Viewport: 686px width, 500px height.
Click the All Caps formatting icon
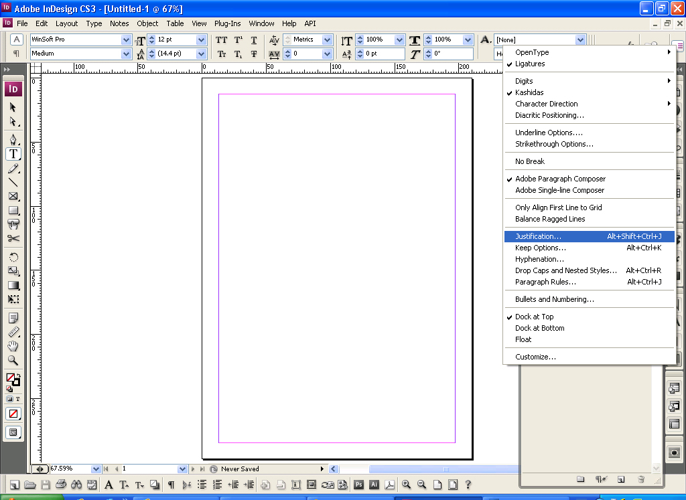222,40
